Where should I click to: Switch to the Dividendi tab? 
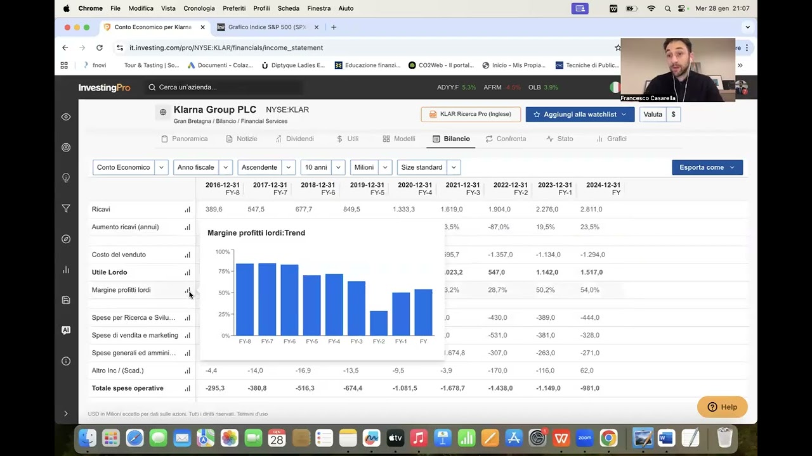pyautogui.click(x=294, y=139)
